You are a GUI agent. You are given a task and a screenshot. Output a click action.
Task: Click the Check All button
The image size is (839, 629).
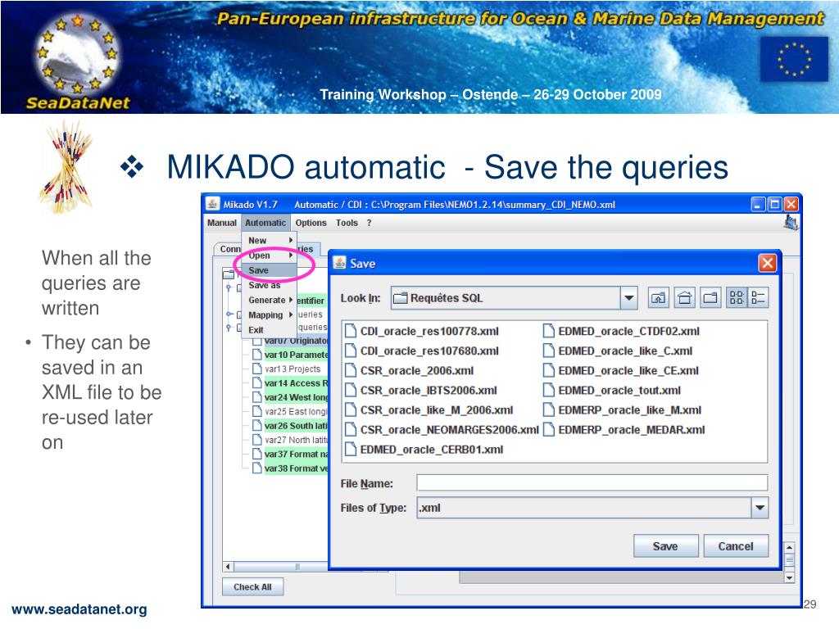(x=252, y=586)
